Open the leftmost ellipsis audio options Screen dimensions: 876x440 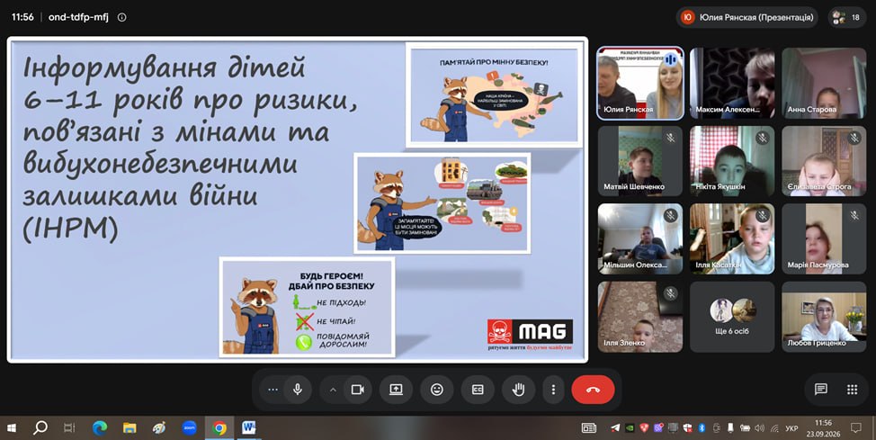pos(273,390)
